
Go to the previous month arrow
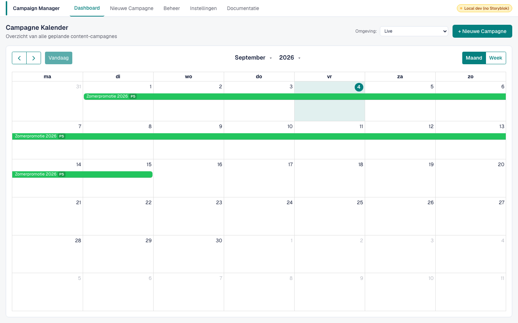click(x=19, y=58)
